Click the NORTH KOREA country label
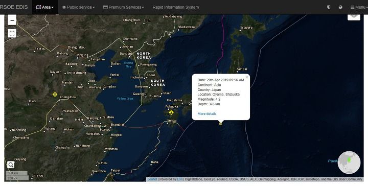Screen dimensions: 368x186 tap(144, 55)
